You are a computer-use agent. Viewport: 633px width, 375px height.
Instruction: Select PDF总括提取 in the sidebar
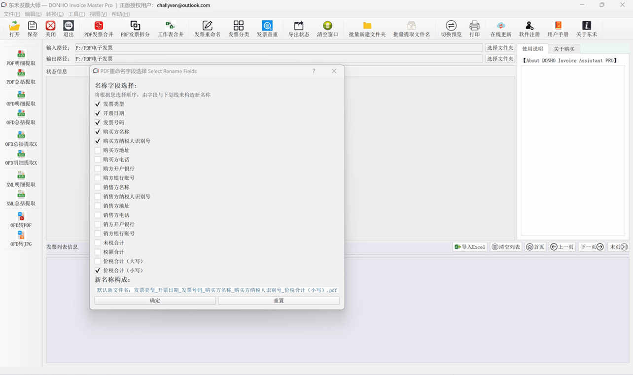(21, 76)
